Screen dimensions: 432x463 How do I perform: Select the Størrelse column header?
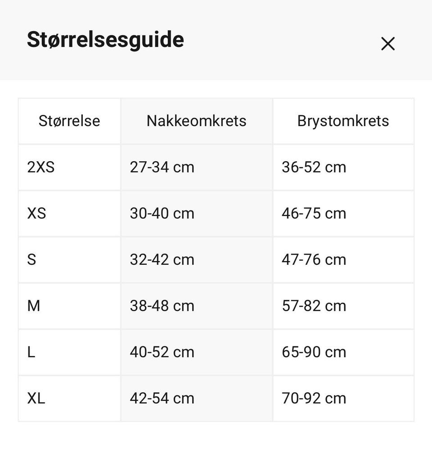[69, 121]
